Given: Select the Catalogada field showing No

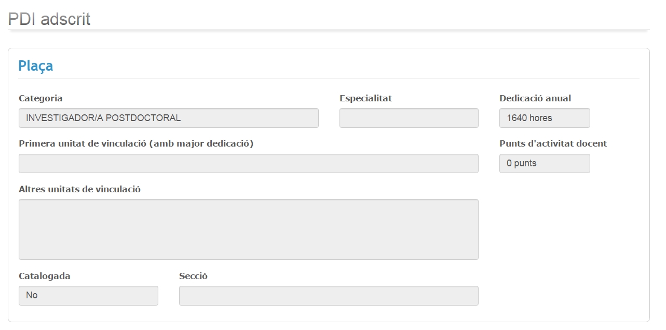Looking at the screenshot, I should [x=88, y=295].
